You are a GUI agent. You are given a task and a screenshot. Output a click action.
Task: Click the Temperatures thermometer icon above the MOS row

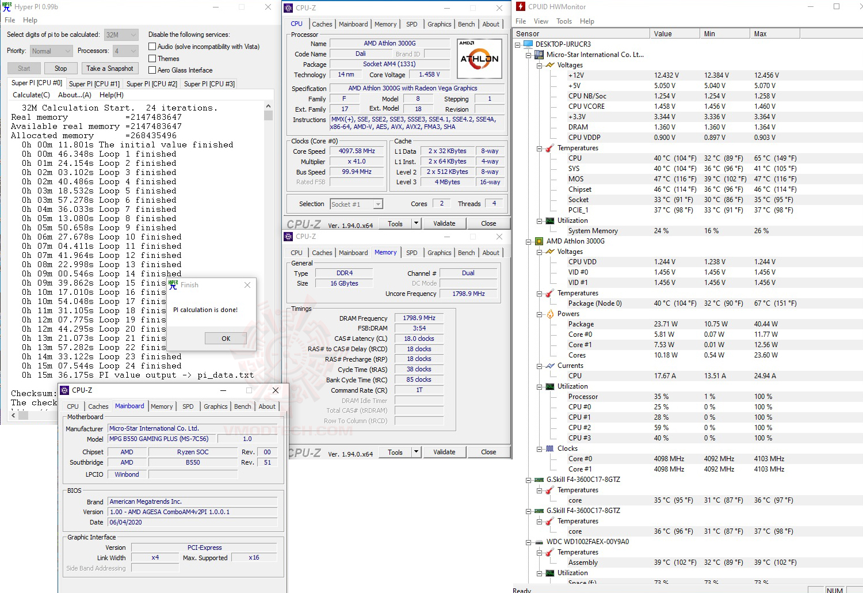[x=550, y=148]
